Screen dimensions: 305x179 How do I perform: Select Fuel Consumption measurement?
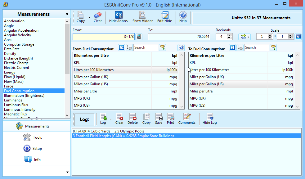[34, 91]
